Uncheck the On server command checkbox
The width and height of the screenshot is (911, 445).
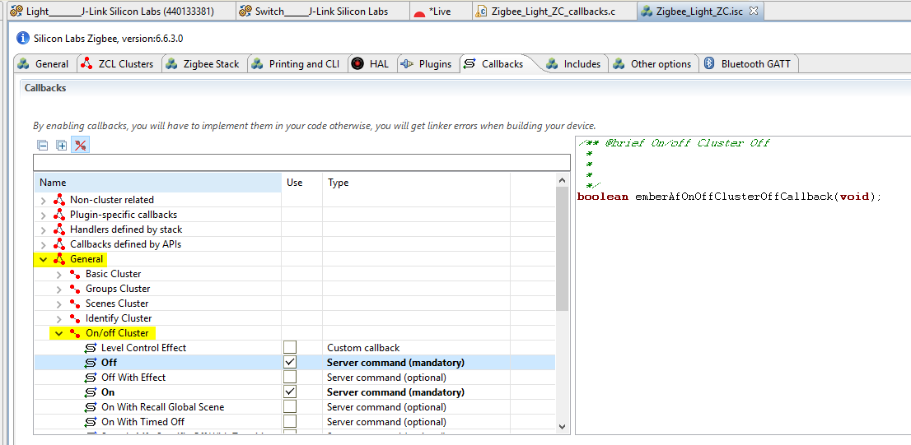click(289, 392)
